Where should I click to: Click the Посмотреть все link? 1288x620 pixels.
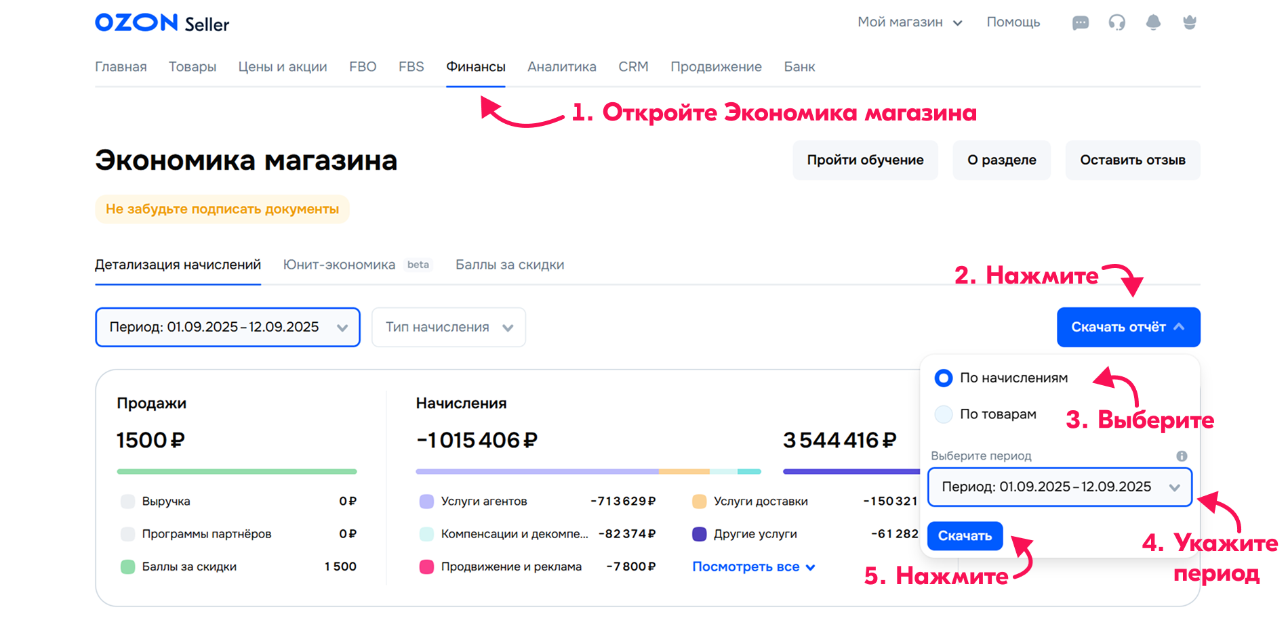pos(752,567)
